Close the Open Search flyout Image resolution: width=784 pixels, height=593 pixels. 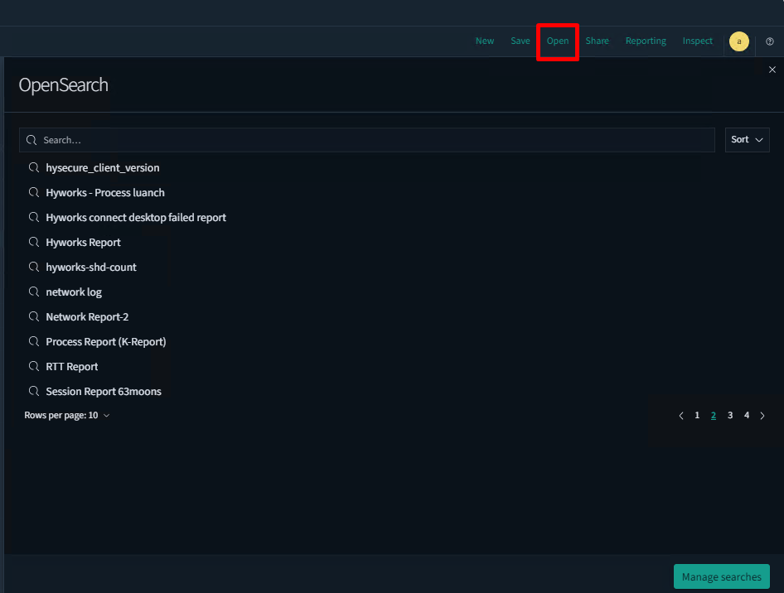[x=772, y=70]
